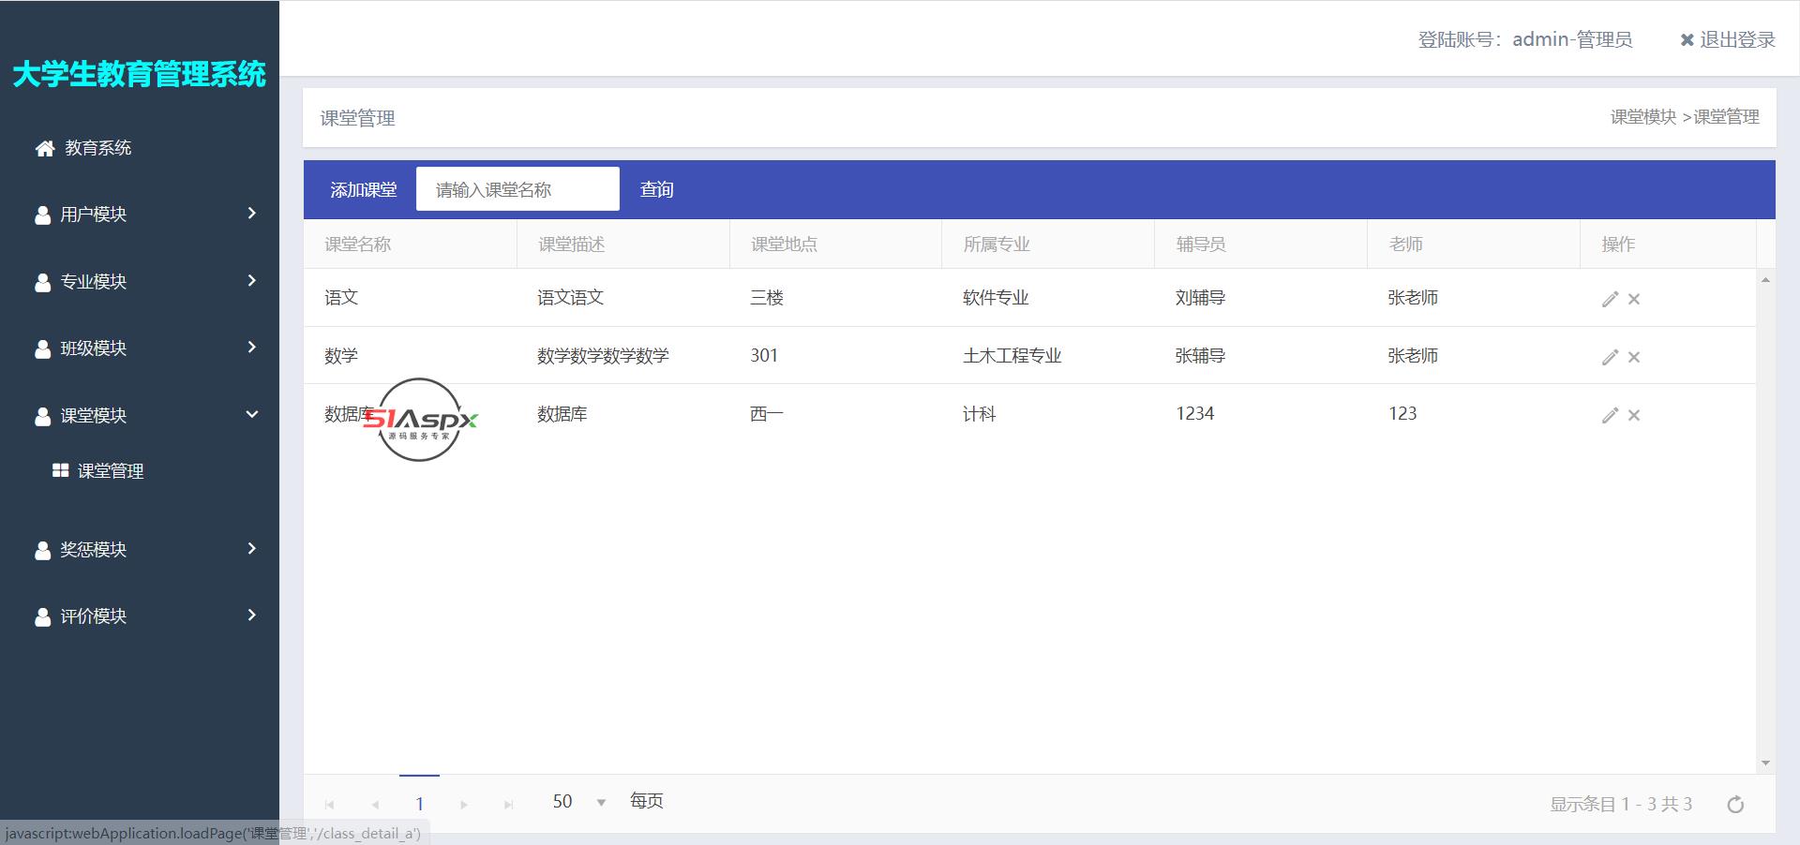This screenshot has height=845, width=1800.
Task: Click the 添加课堂 button
Action: [363, 190]
